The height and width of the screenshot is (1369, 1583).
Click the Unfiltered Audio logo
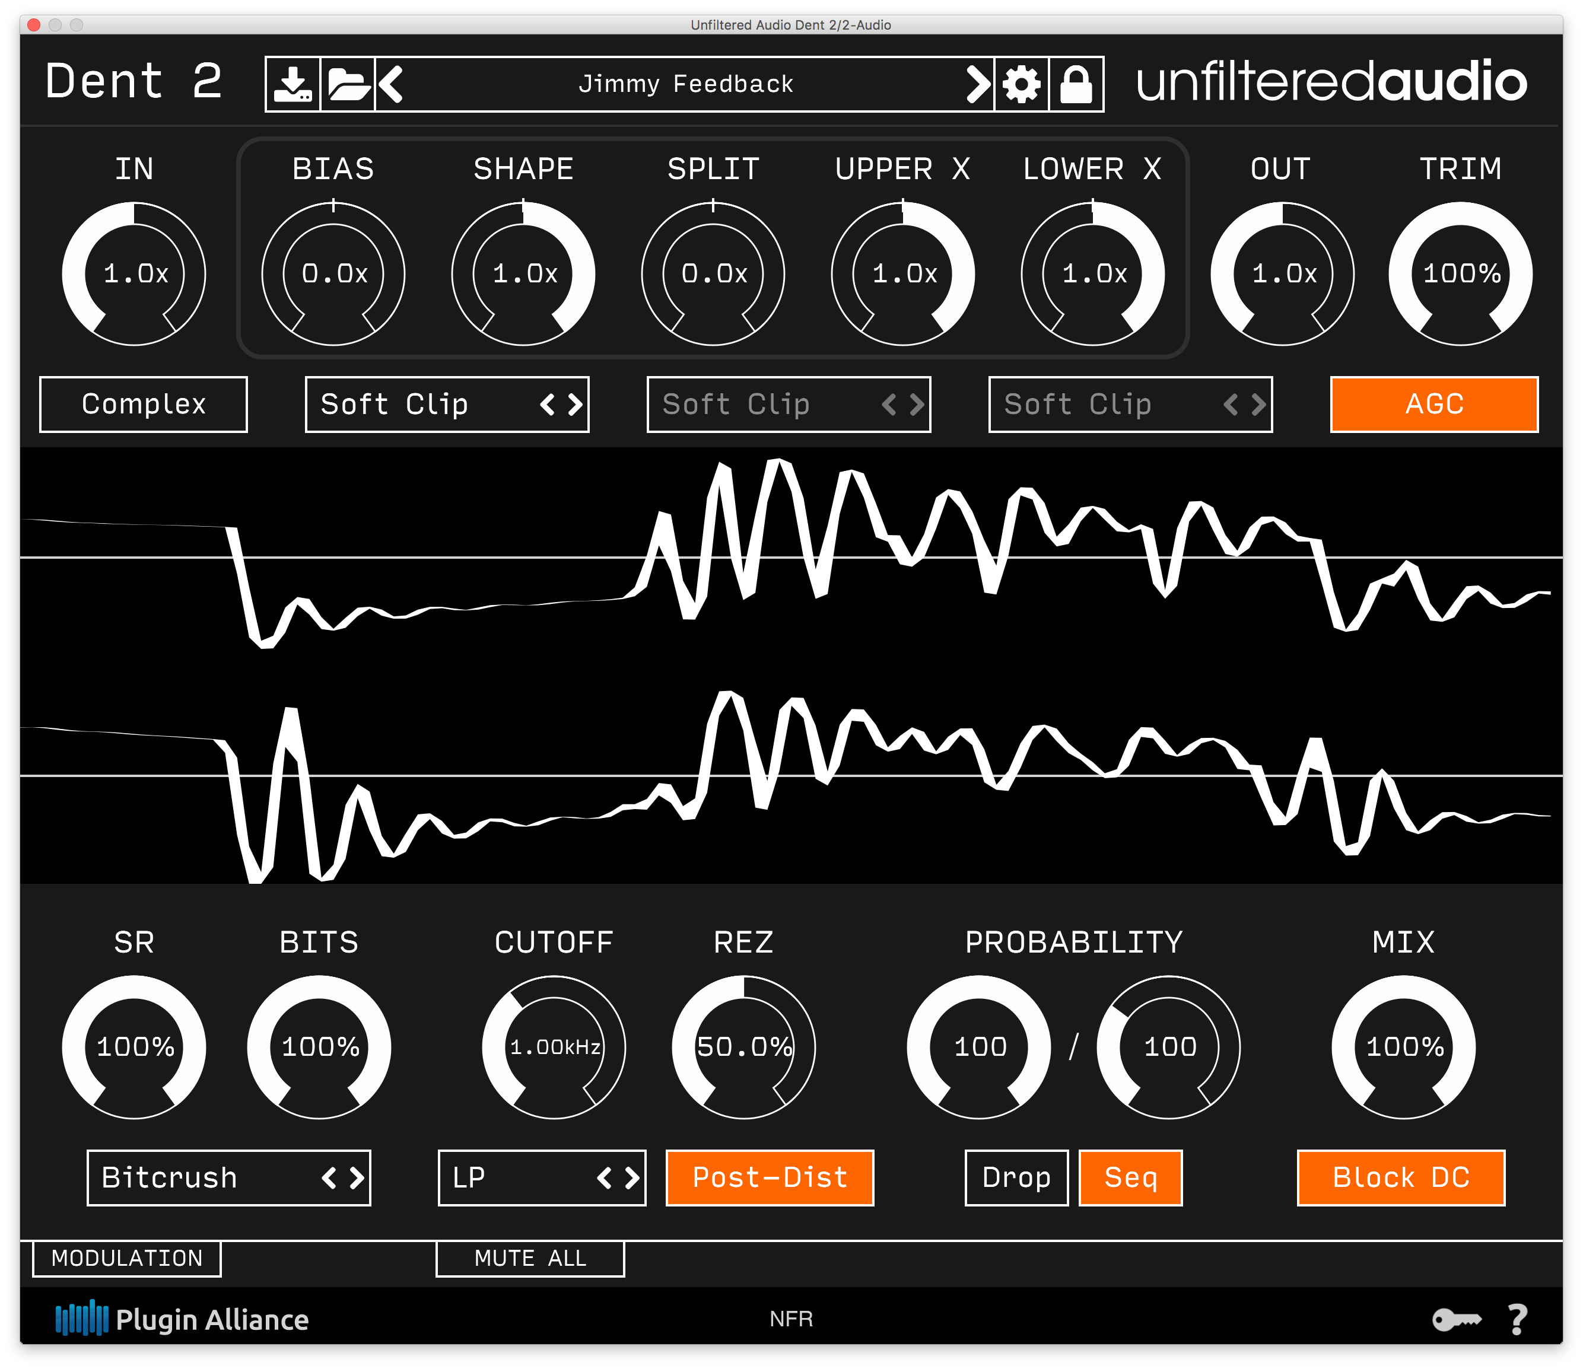(x=1330, y=82)
